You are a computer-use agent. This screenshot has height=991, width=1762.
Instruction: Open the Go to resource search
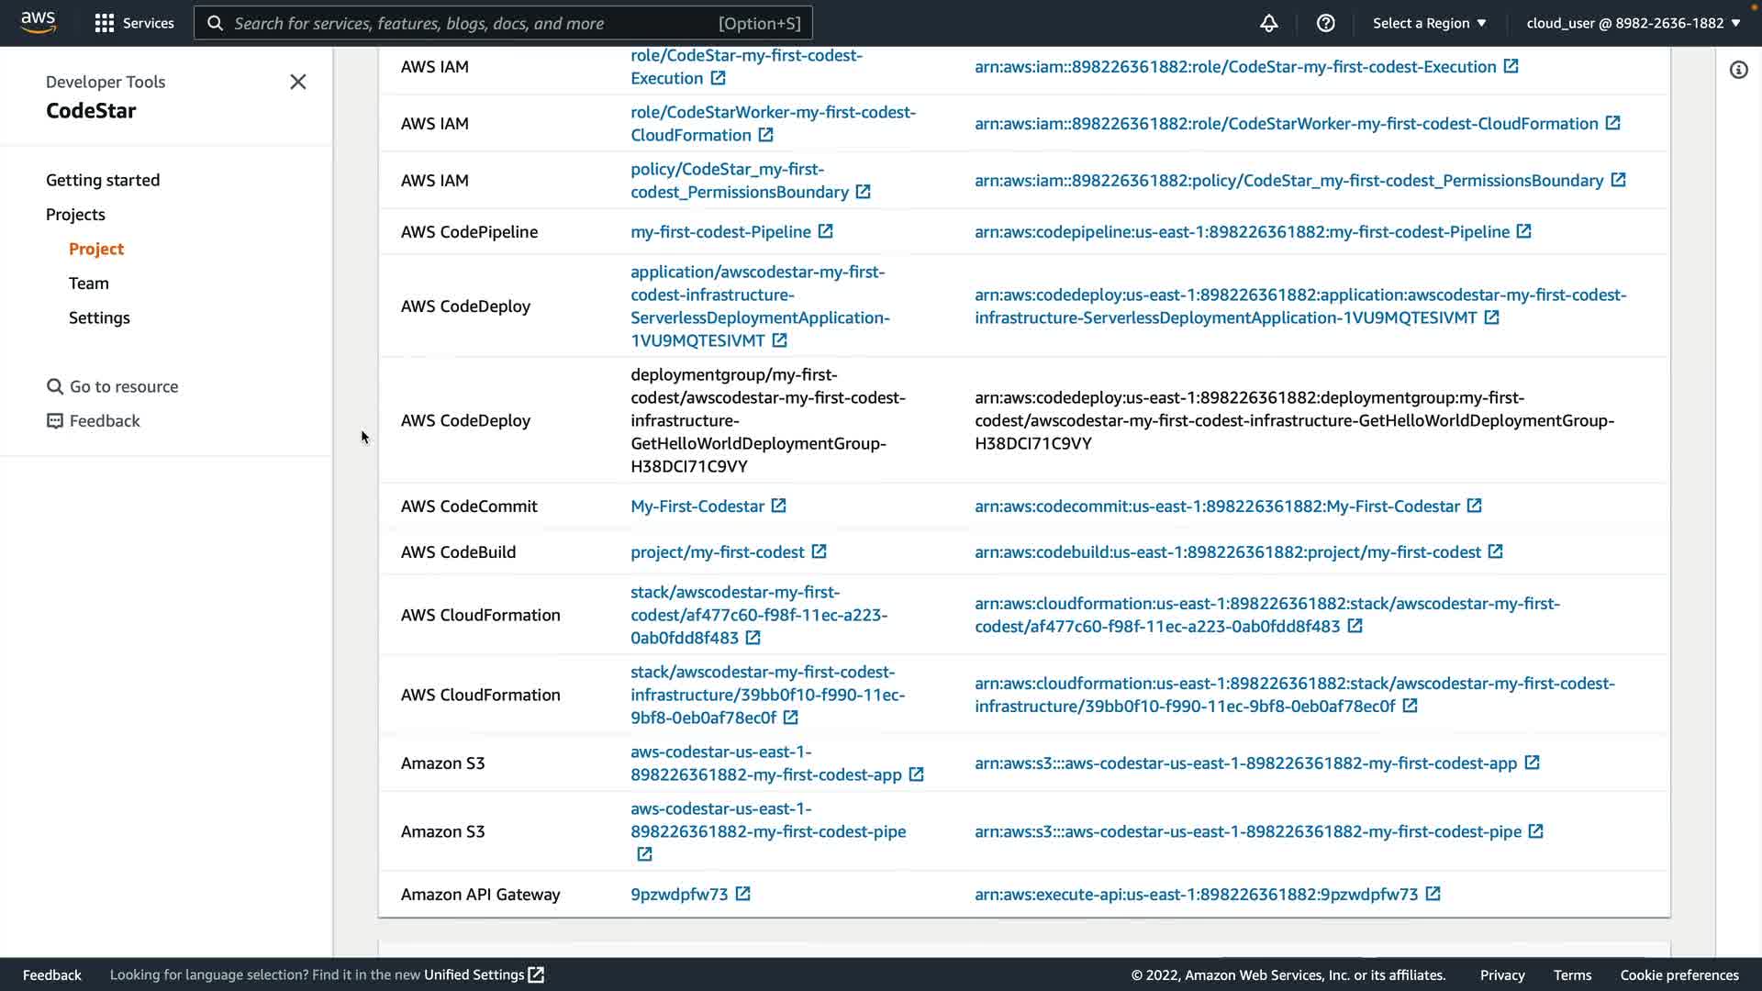[123, 386]
